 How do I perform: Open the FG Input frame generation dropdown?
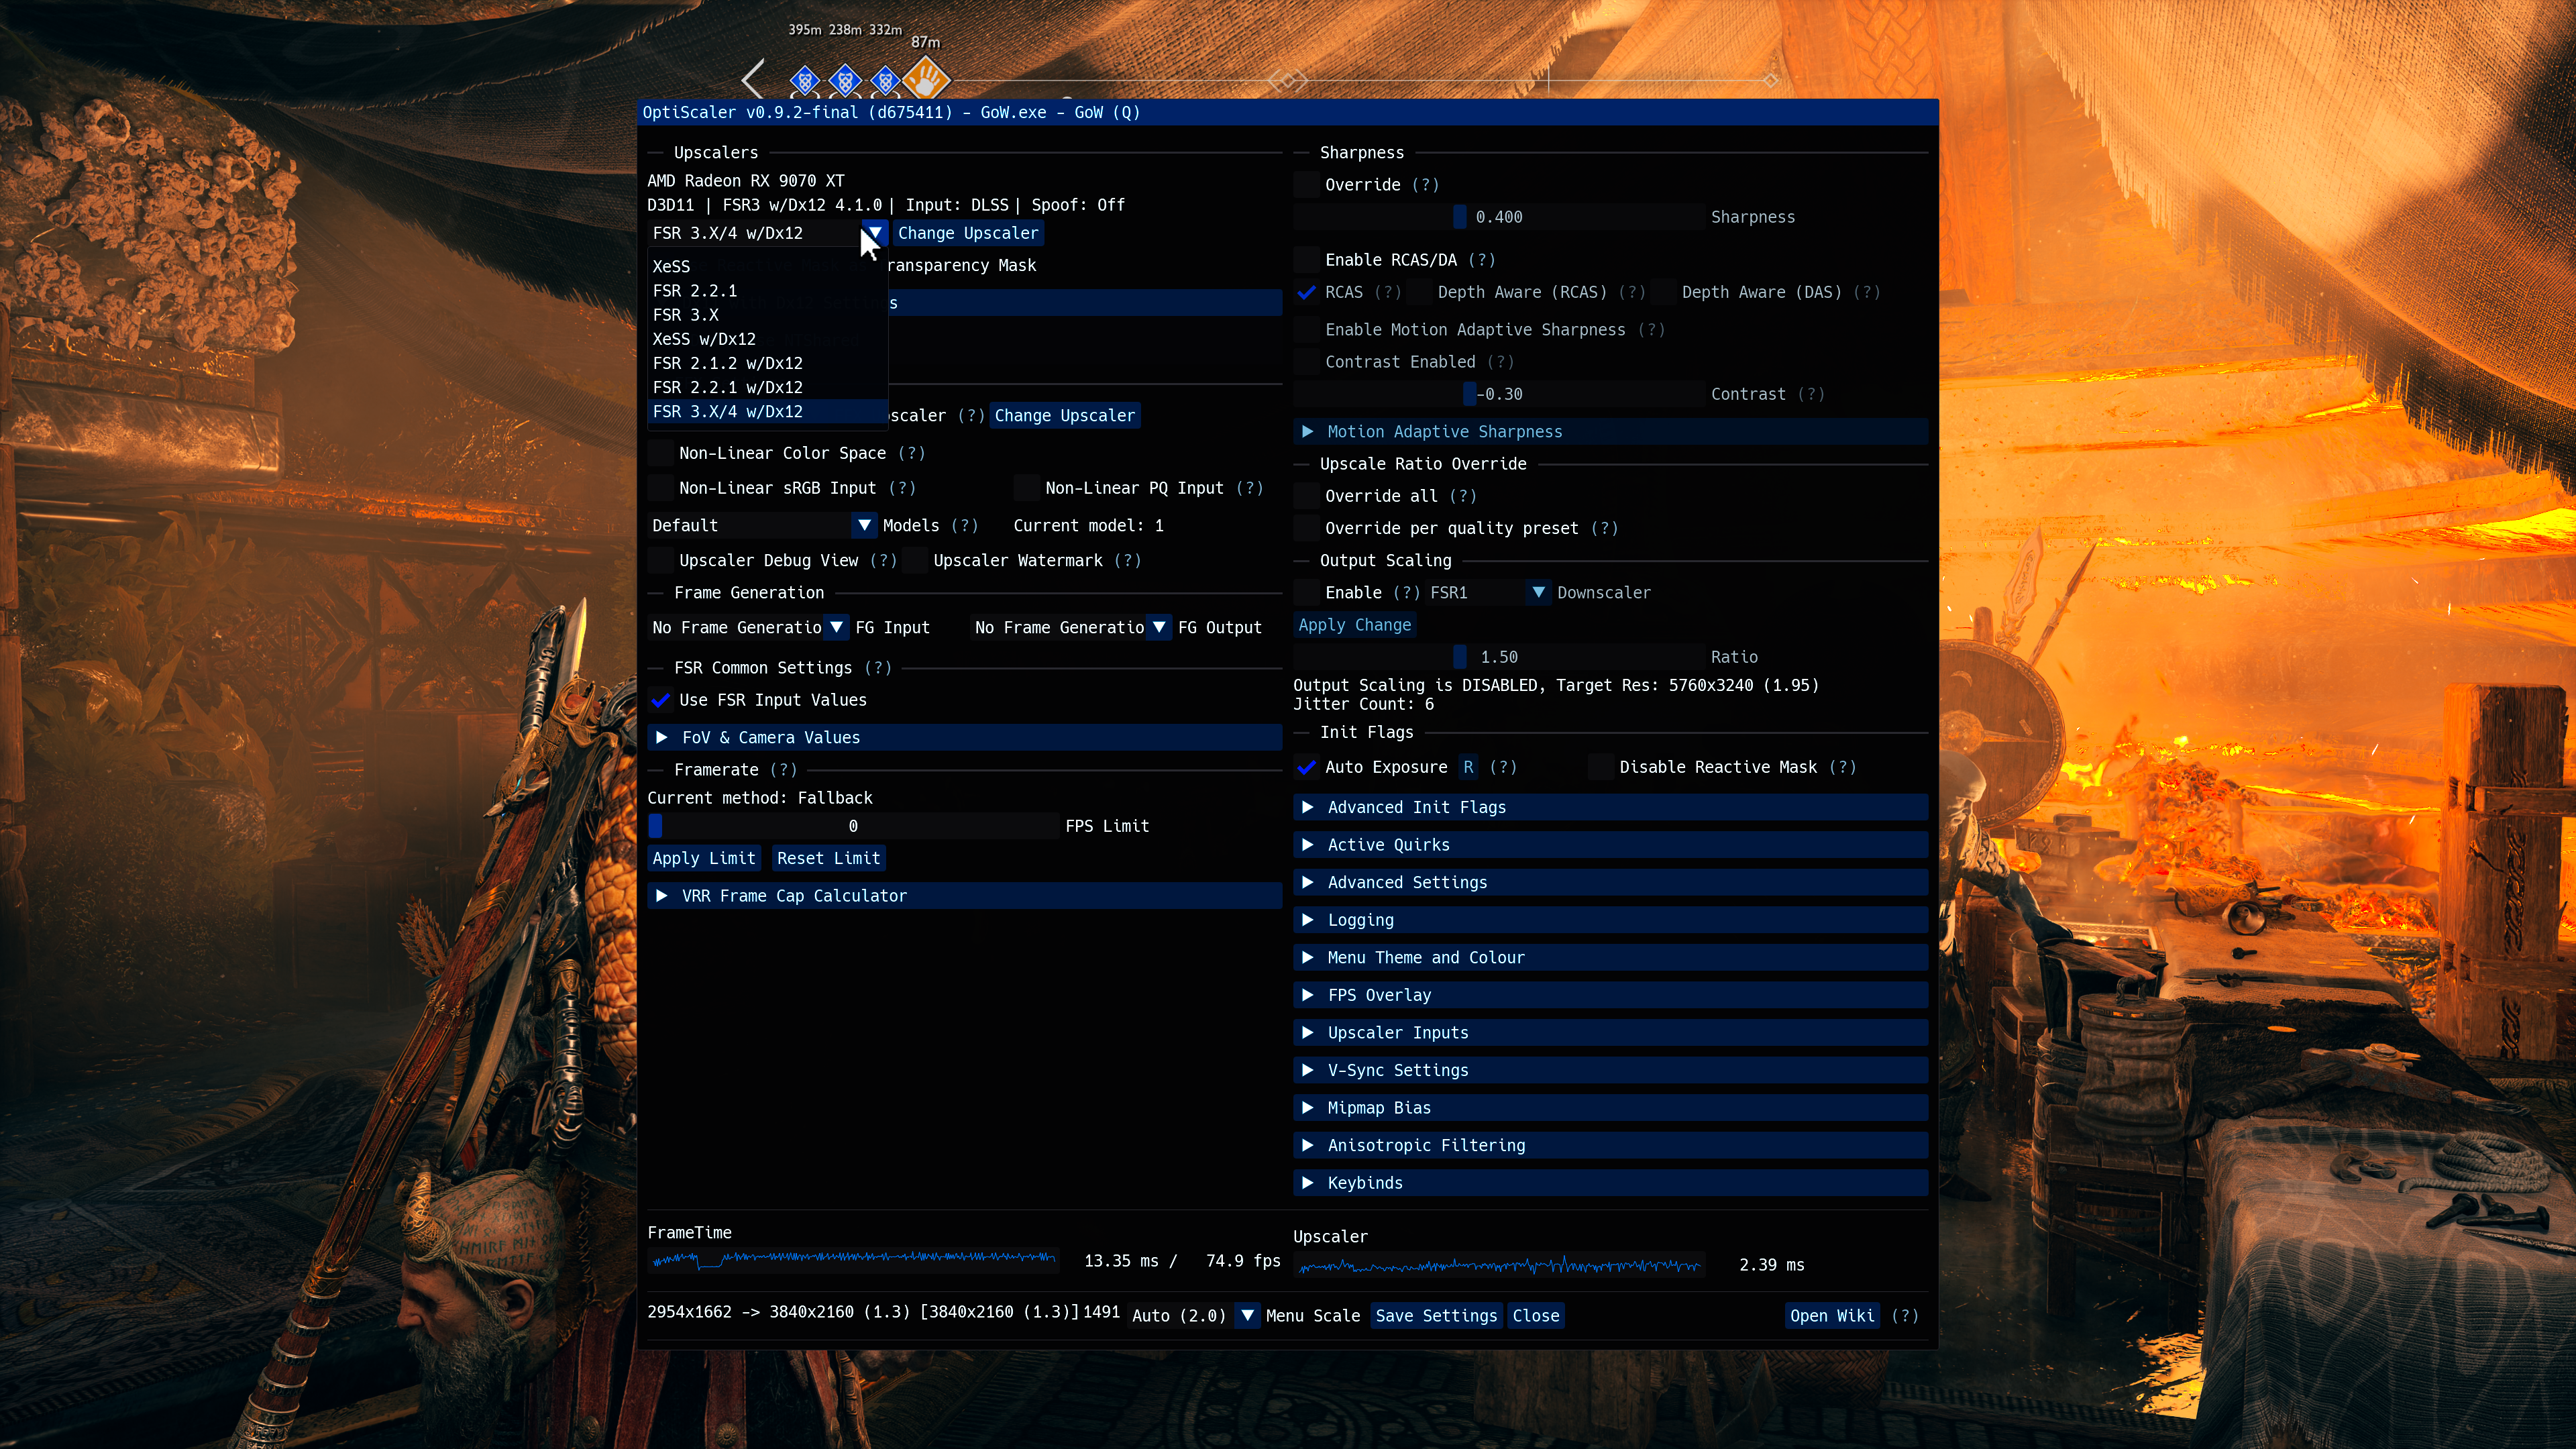click(748, 628)
